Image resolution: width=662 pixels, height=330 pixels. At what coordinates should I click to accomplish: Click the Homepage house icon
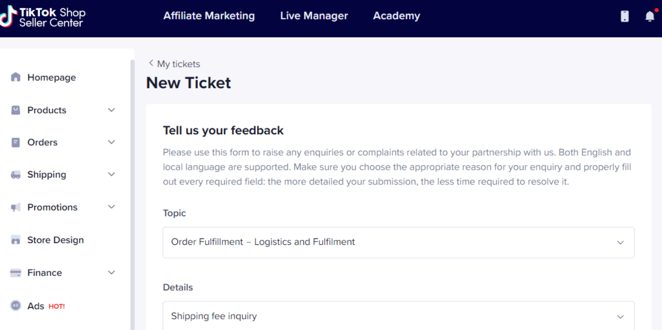point(16,77)
